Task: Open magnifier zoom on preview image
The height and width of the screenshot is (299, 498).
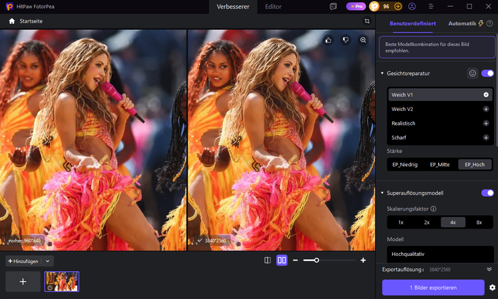Action: pos(363,40)
